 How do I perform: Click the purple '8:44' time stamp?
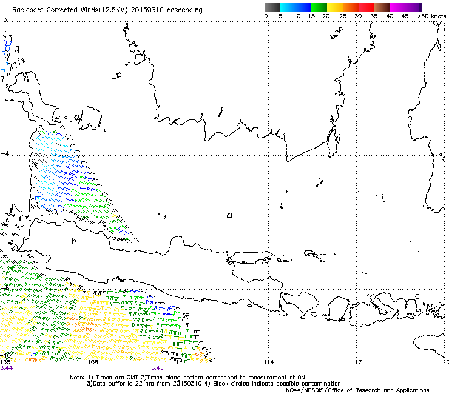click(6, 368)
